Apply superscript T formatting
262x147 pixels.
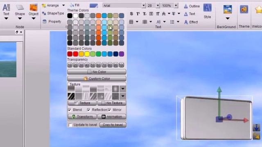pos(138,14)
